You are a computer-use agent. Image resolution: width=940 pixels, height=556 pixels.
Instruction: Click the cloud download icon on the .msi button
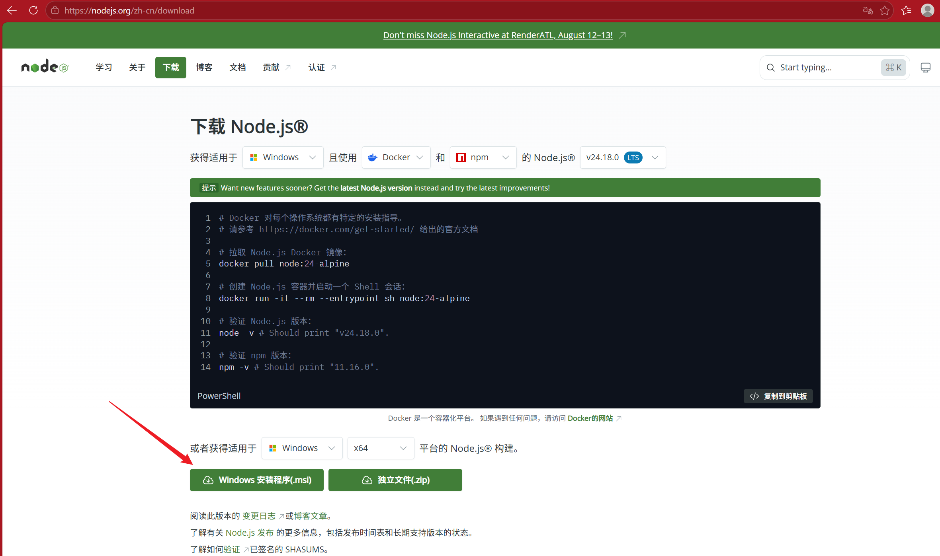pos(208,480)
